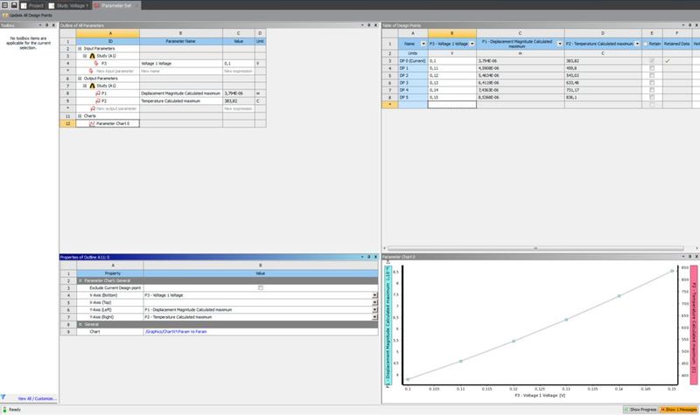Tick the Retain checkbox for DP 3
This screenshot has width=700, height=415.
tap(649, 85)
